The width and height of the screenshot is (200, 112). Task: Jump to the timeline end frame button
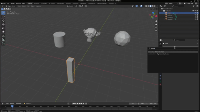point(84,104)
